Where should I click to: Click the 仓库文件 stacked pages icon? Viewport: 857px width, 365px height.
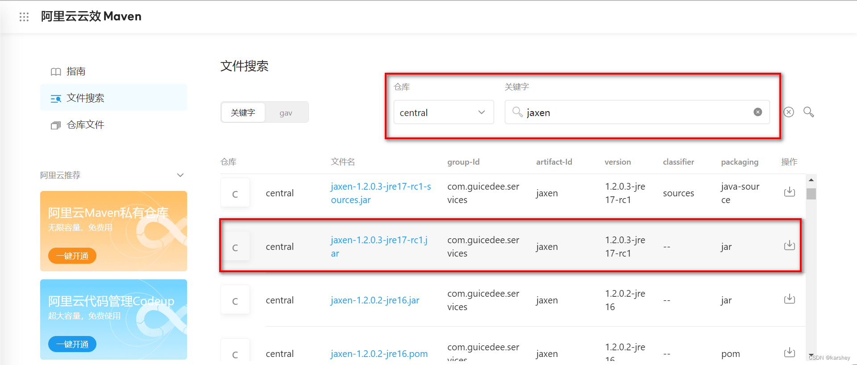[56, 125]
